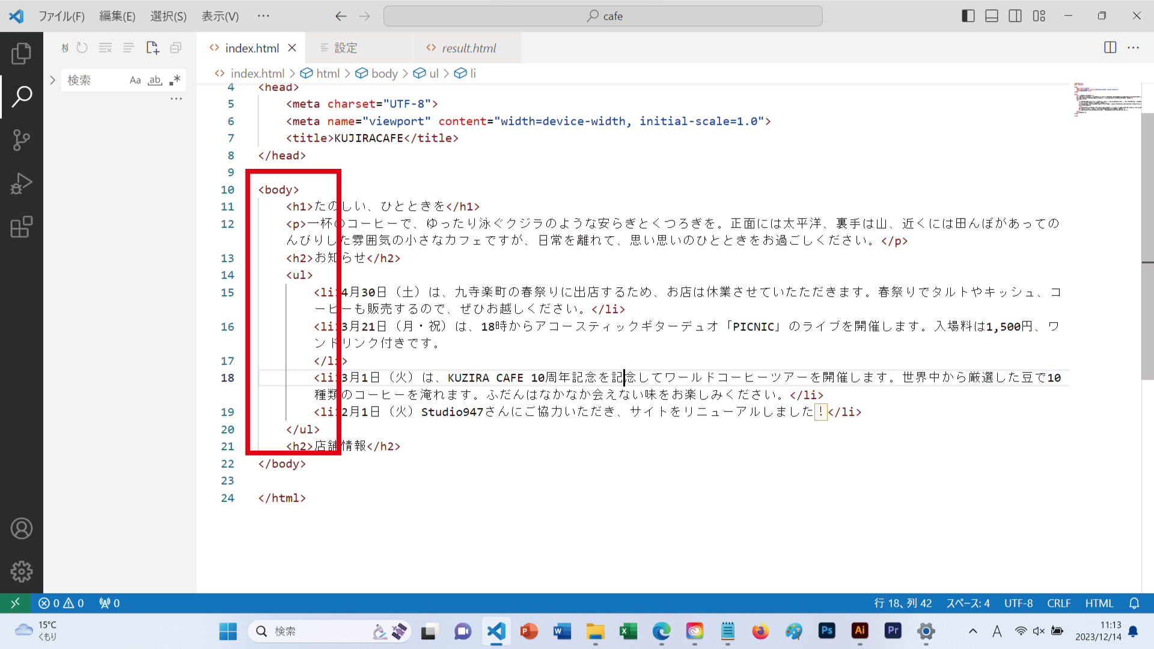Click the cafe search box at top
1154x649 pixels.
point(603,16)
